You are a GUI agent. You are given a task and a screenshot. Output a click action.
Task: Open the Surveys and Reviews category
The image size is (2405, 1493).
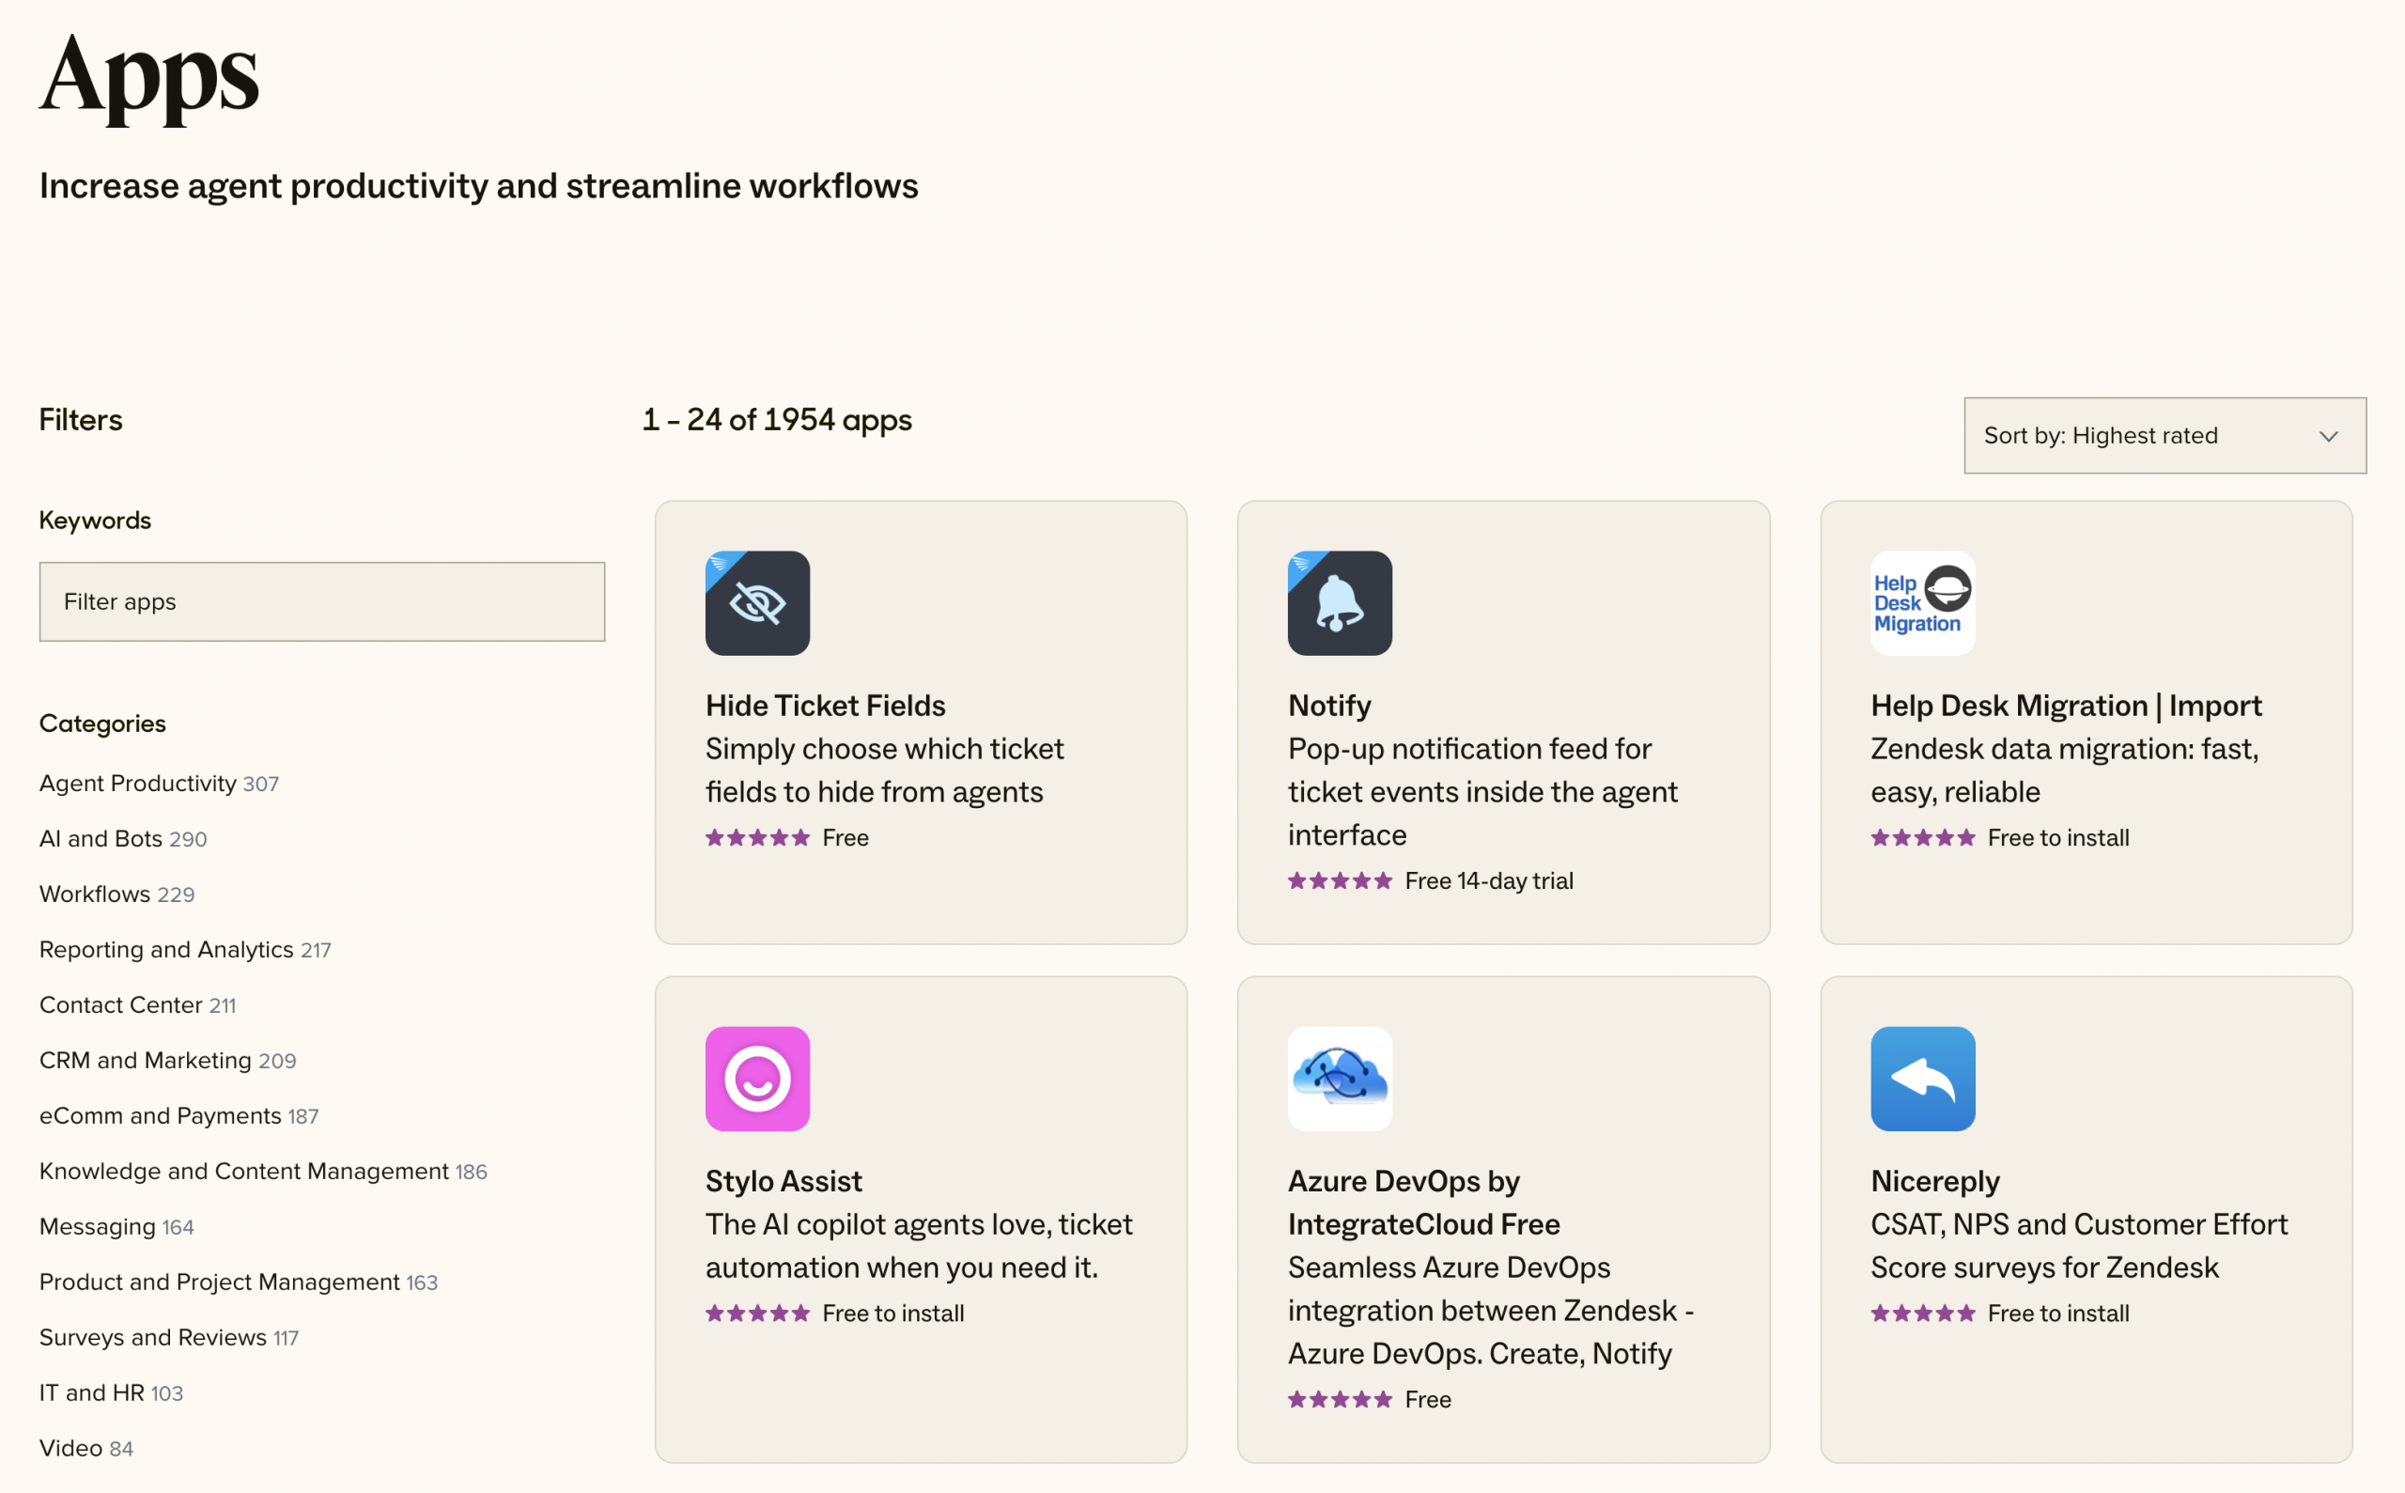(x=153, y=1337)
